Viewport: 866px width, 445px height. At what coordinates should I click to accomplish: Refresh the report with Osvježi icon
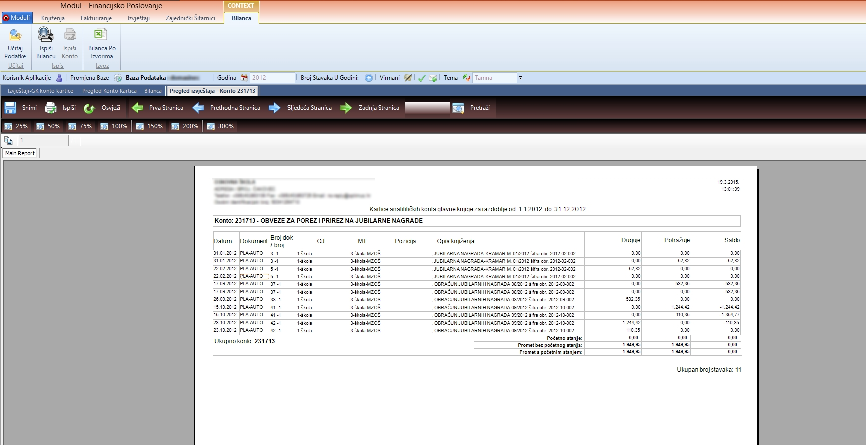click(89, 108)
